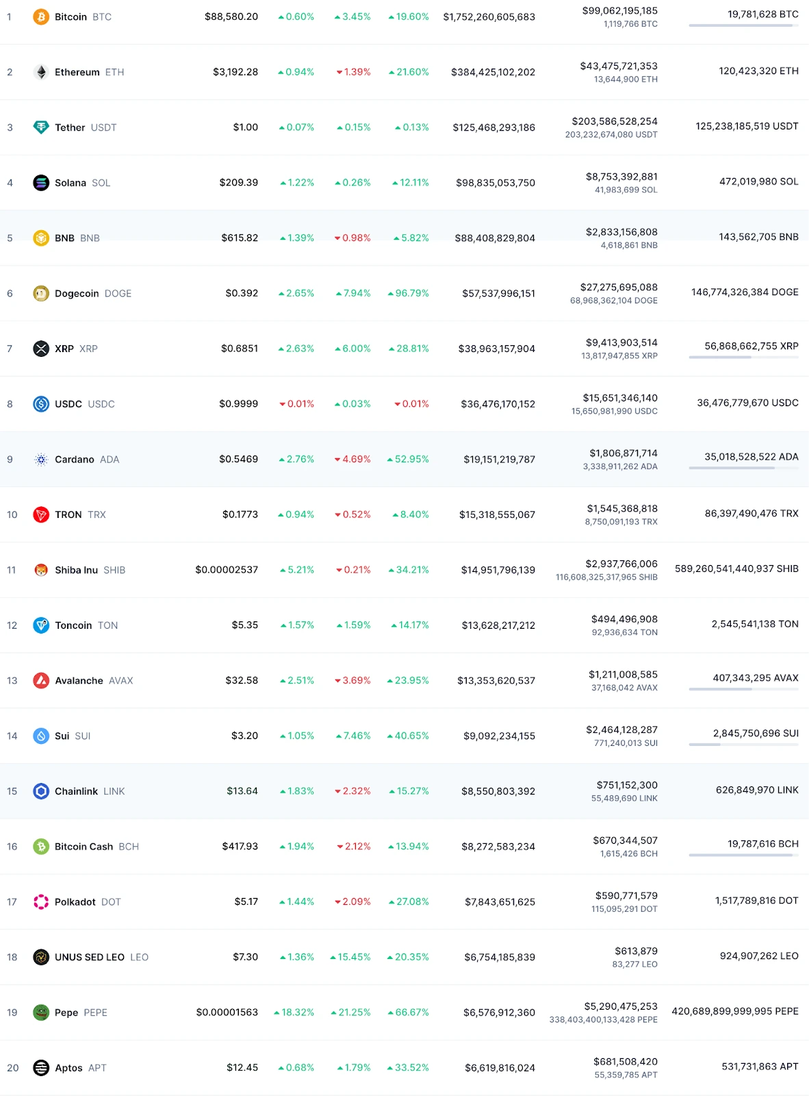Open the Dogecoin DOGE coin page
809x1096 pixels.
click(93, 293)
